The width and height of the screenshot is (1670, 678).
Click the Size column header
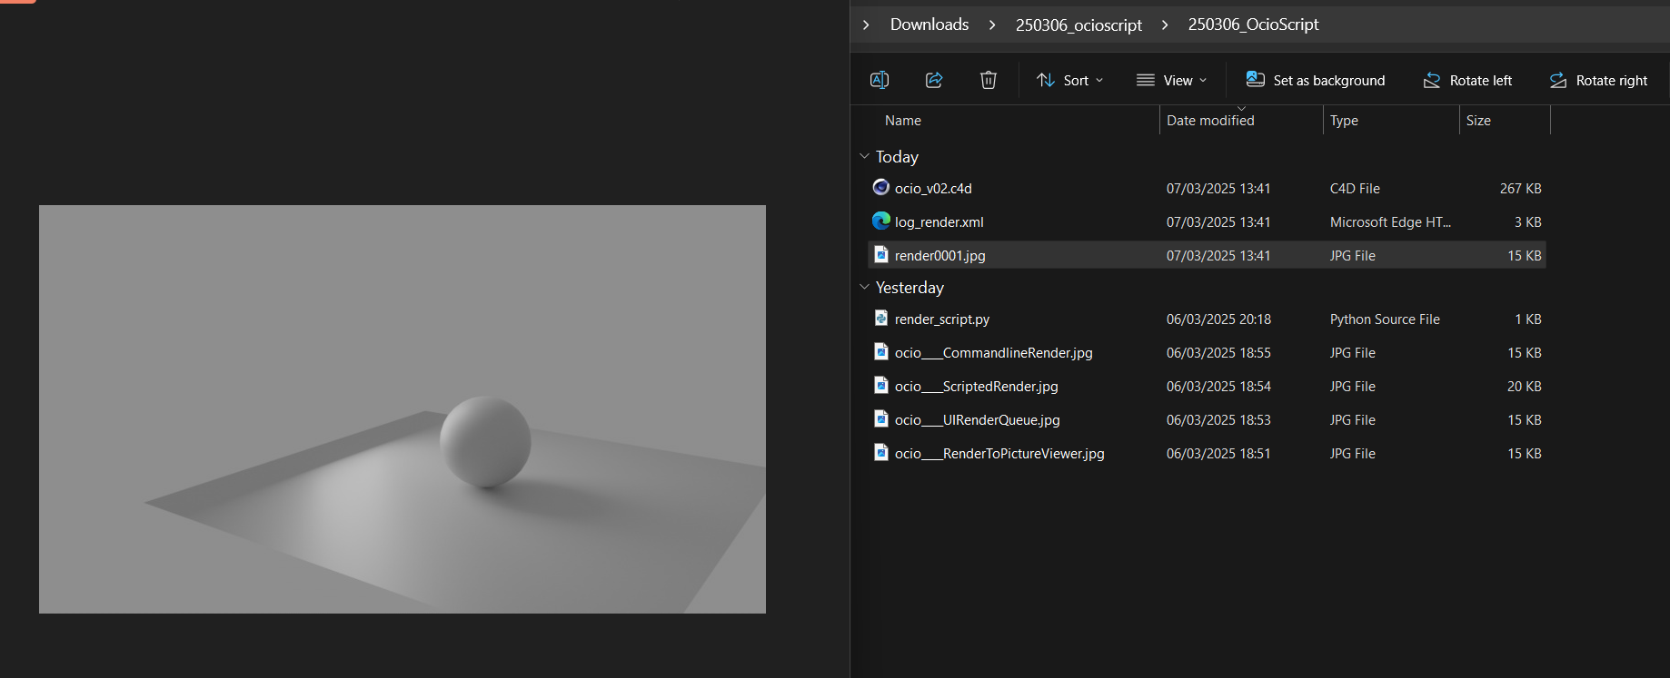(x=1478, y=121)
